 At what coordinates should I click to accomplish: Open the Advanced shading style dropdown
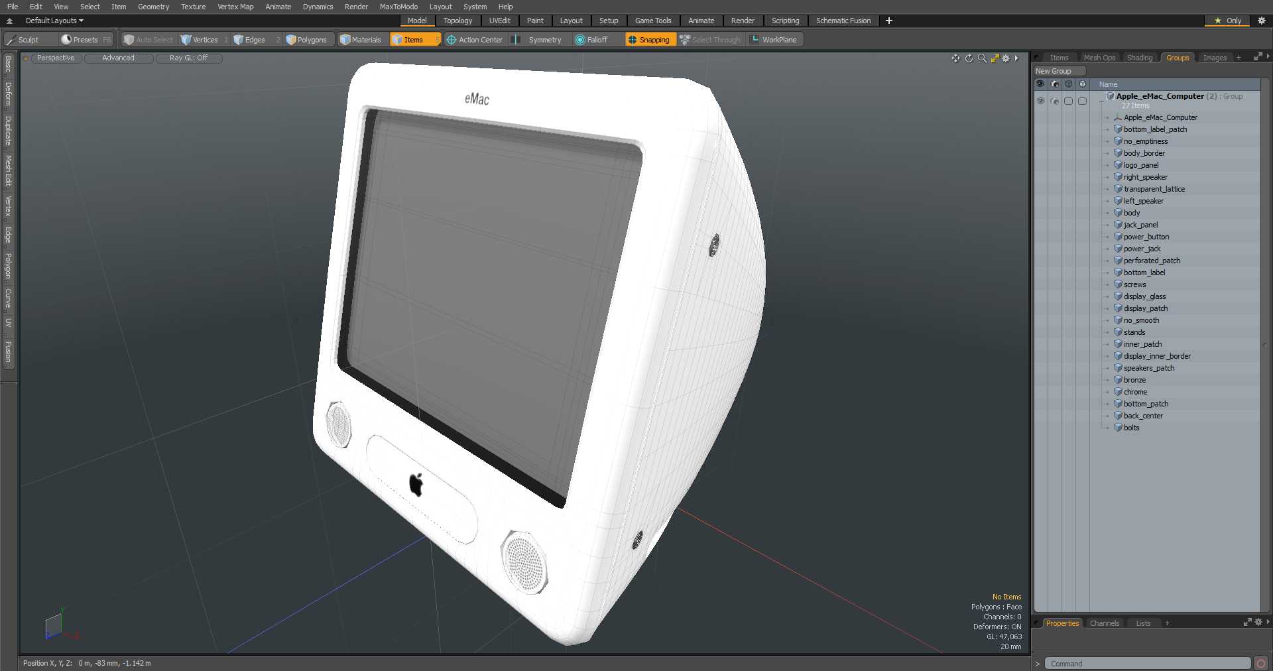click(118, 58)
